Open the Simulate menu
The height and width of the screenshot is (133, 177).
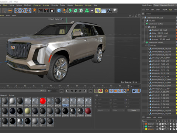[55, 5]
